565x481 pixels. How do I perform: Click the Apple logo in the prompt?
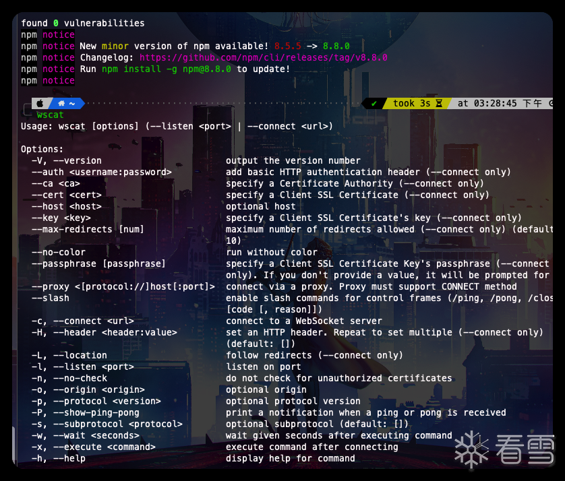pos(39,104)
